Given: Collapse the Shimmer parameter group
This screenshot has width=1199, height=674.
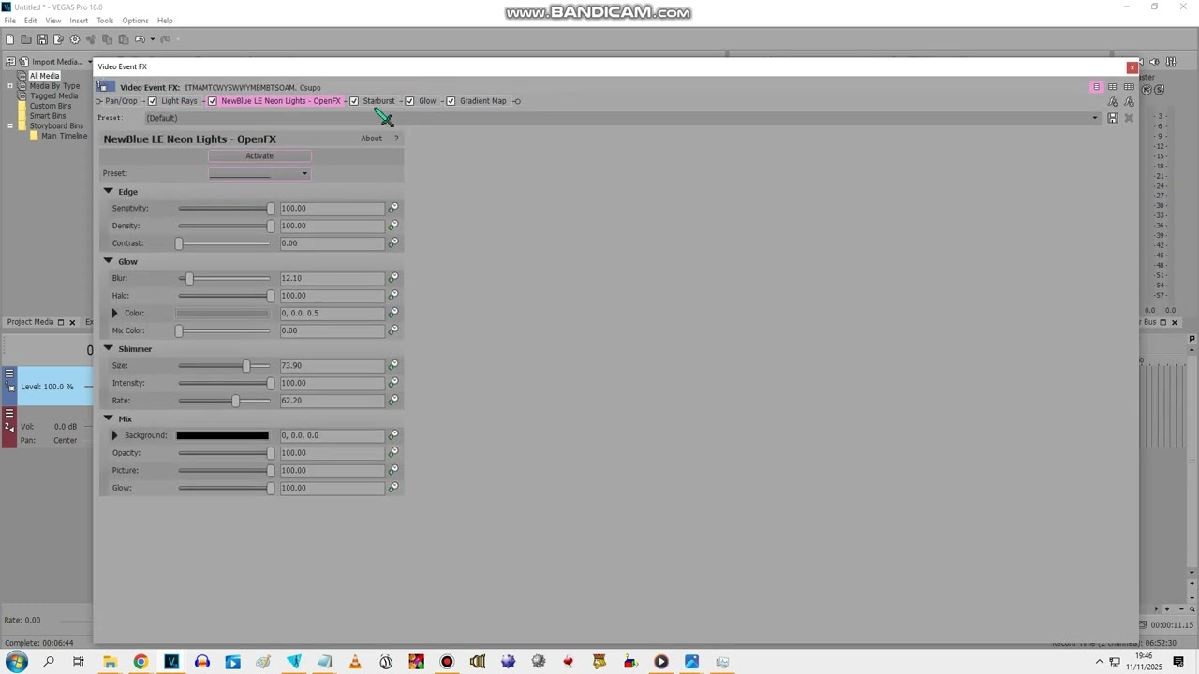Looking at the screenshot, I should (108, 348).
